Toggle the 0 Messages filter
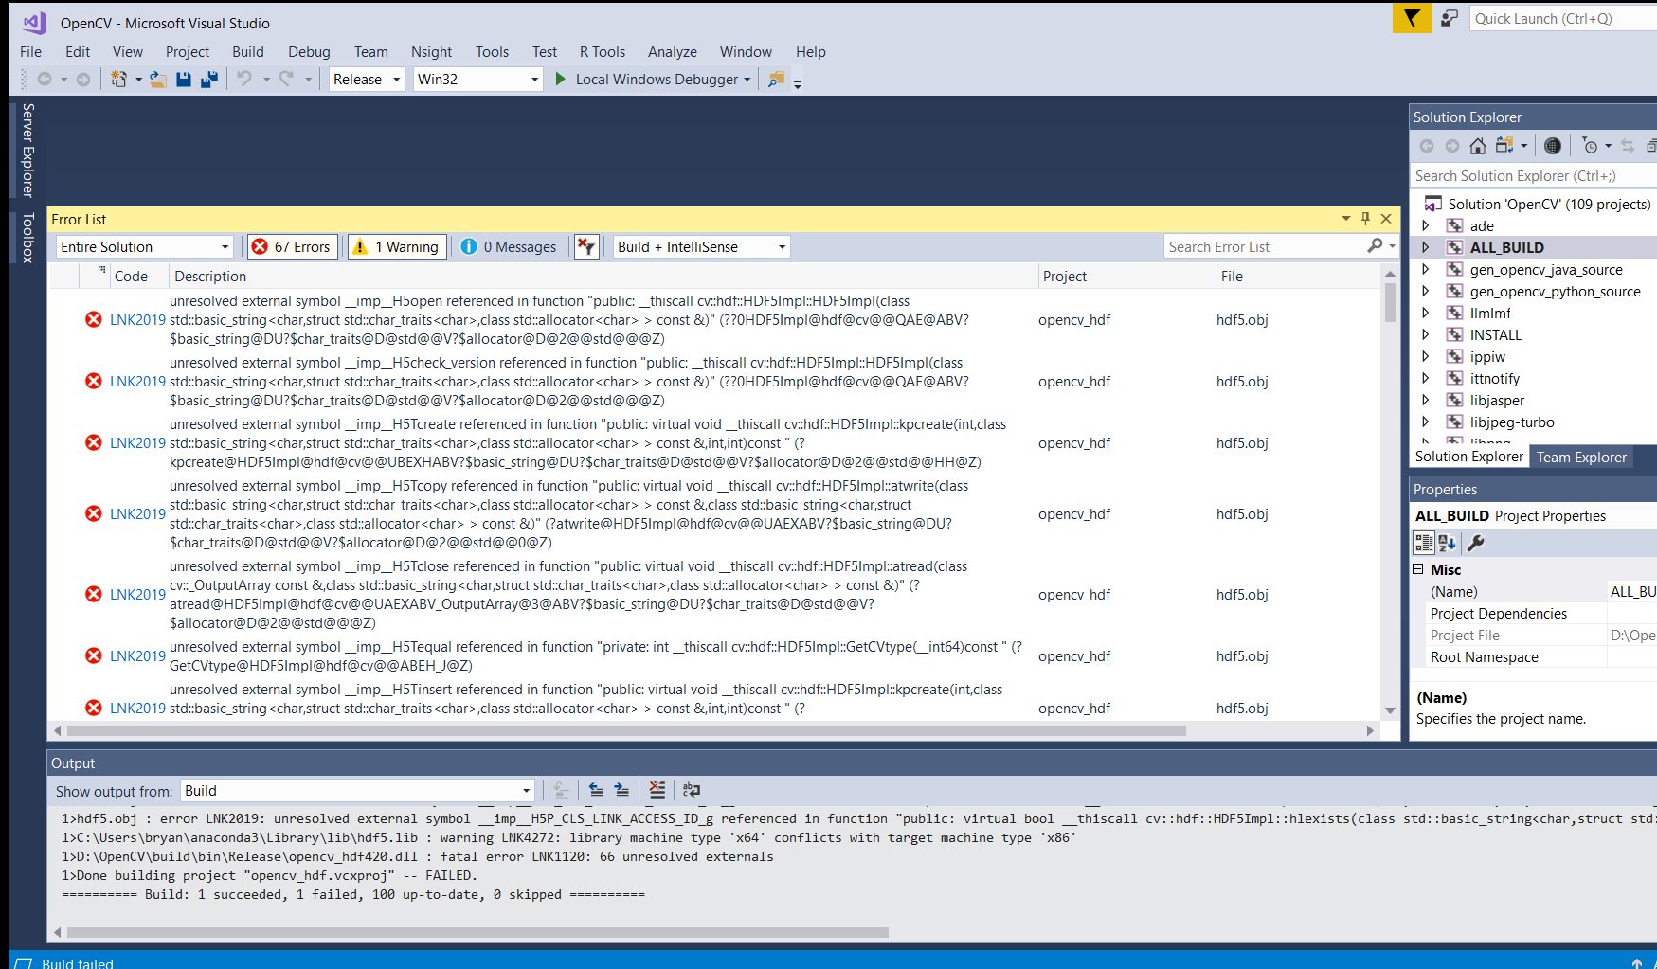Screen dimensions: 1657x969 [x=509, y=247]
